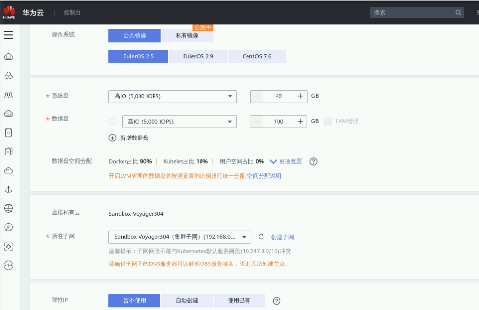479x310 pixels.
Task: Increase data disk size with plus
Action: coord(300,122)
